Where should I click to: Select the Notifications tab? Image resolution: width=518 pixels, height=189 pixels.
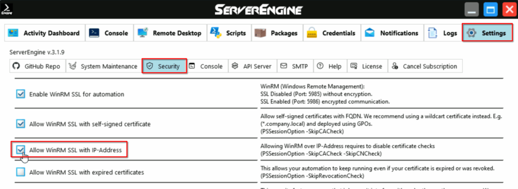392,33
